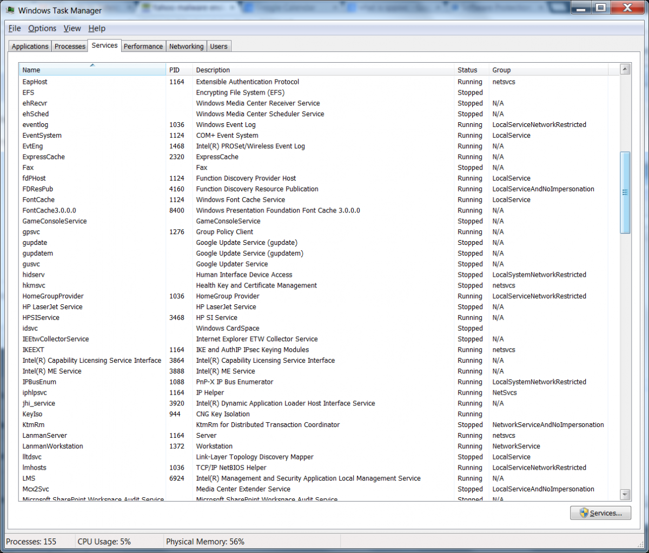Select Intel(R) ME Service in the Name column
The width and height of the screenshot is (649, 553).
(52, 371)
